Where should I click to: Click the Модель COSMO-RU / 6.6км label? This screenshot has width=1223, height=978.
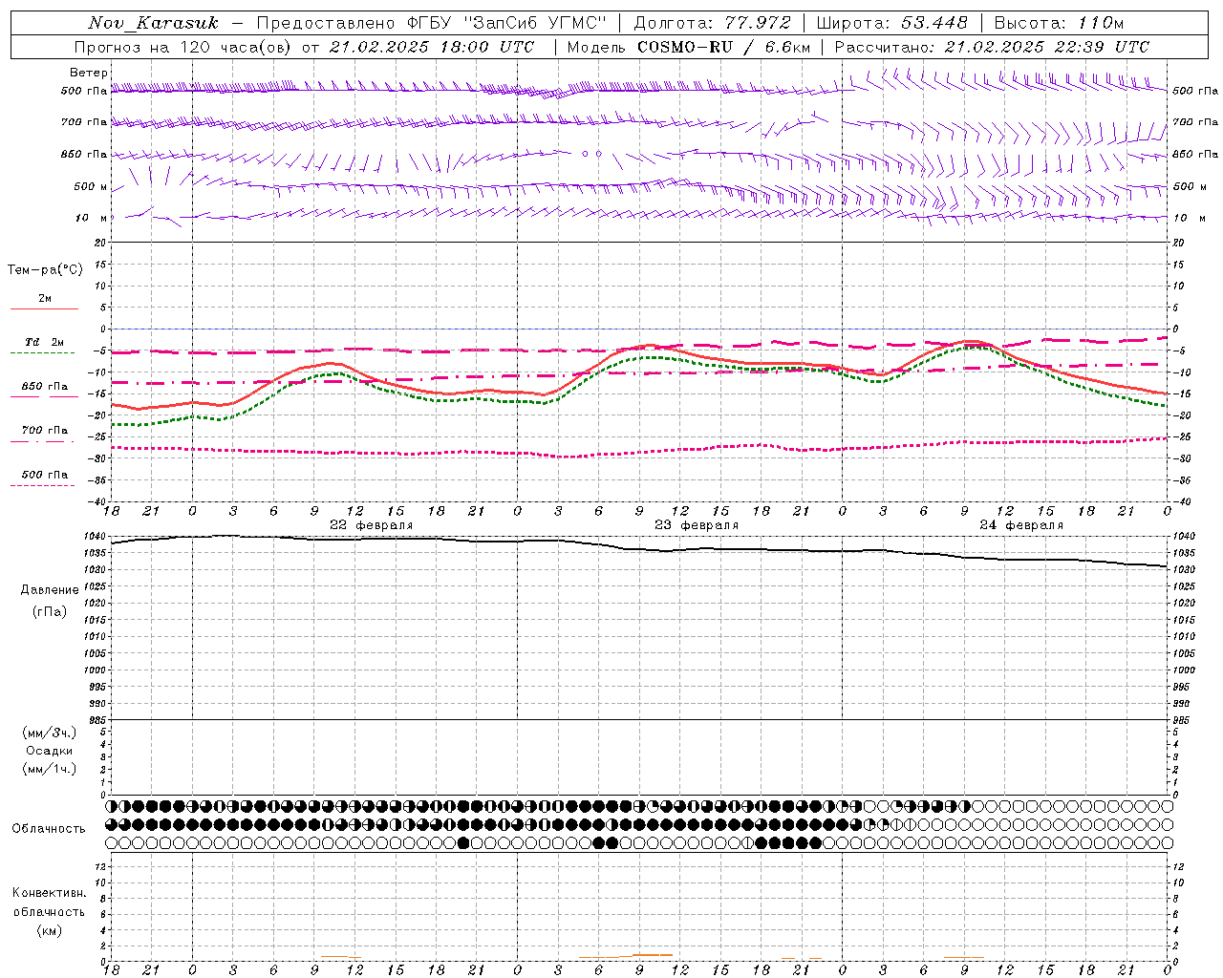click(688, 47)
